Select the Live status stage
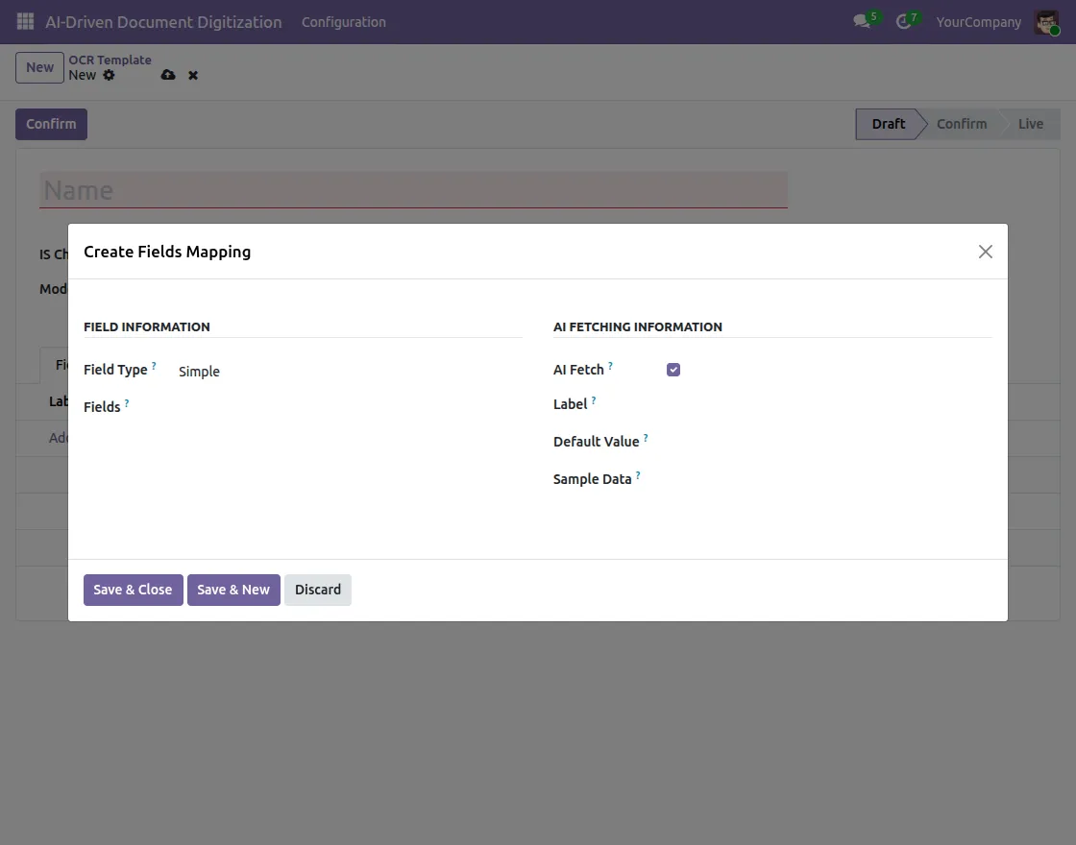The height and width of the screenshot is (845, 1076). coord(1030,124)
